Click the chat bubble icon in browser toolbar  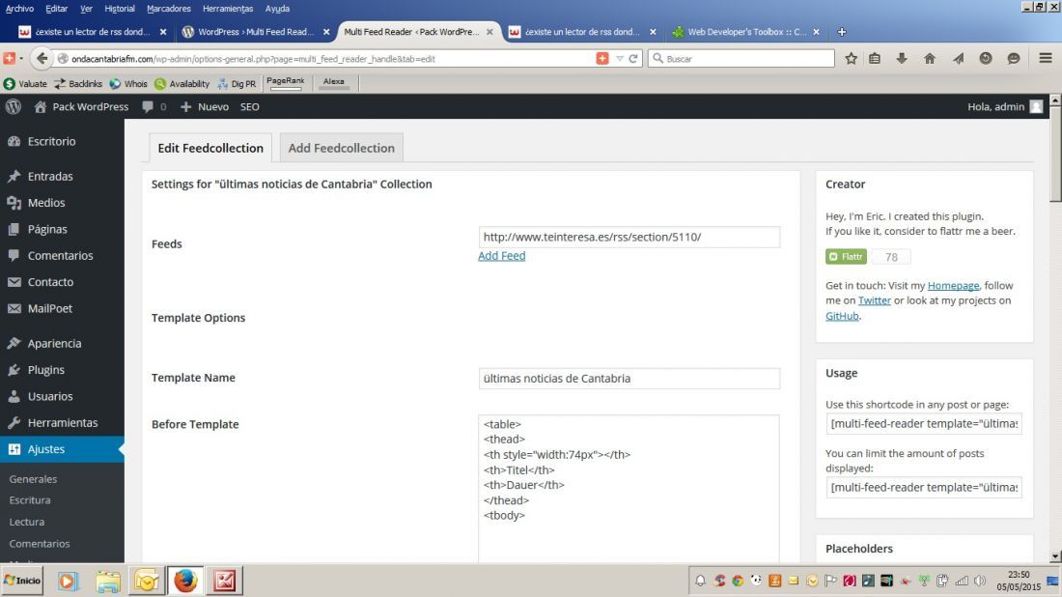(1013, 59)
